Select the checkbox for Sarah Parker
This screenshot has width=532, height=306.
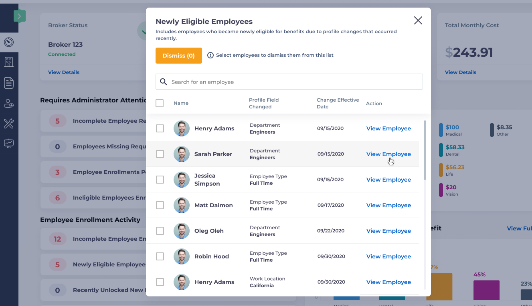point(160,154)
